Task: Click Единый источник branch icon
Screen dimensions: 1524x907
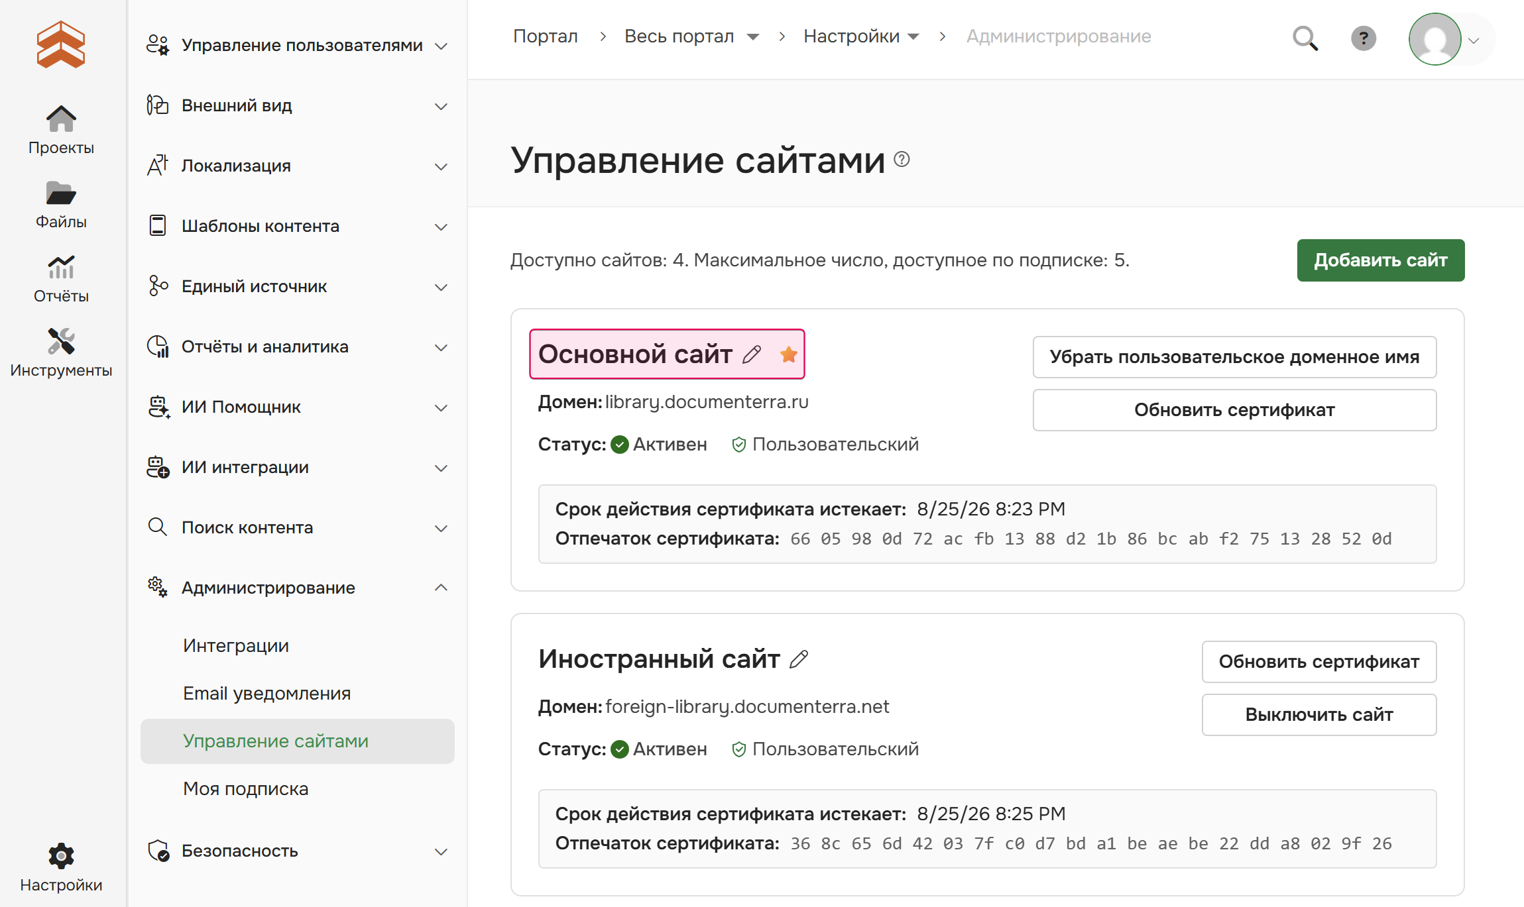Action: tap(158, 286)
